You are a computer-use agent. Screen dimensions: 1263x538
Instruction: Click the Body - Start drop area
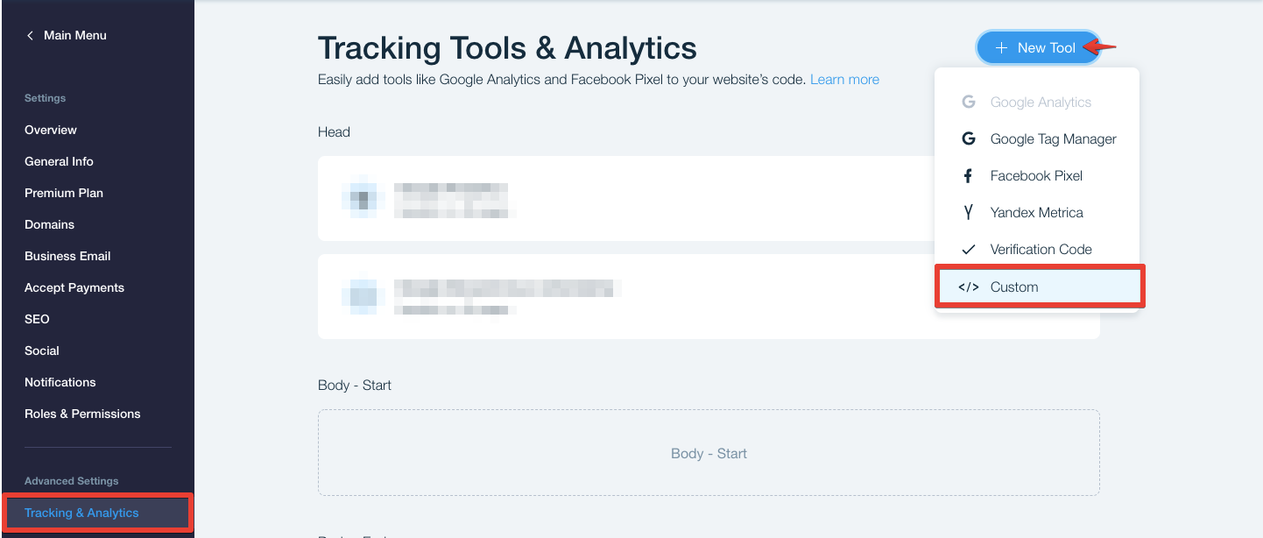click(x=709, y=453)
